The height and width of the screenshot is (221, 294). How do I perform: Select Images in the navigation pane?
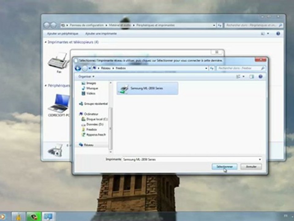coord(89,83)
